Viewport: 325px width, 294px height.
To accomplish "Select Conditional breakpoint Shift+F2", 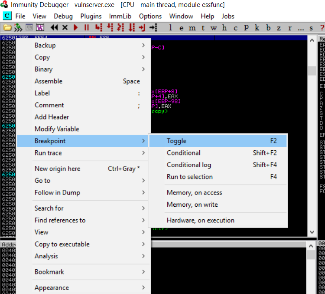I will click(218, 153).
